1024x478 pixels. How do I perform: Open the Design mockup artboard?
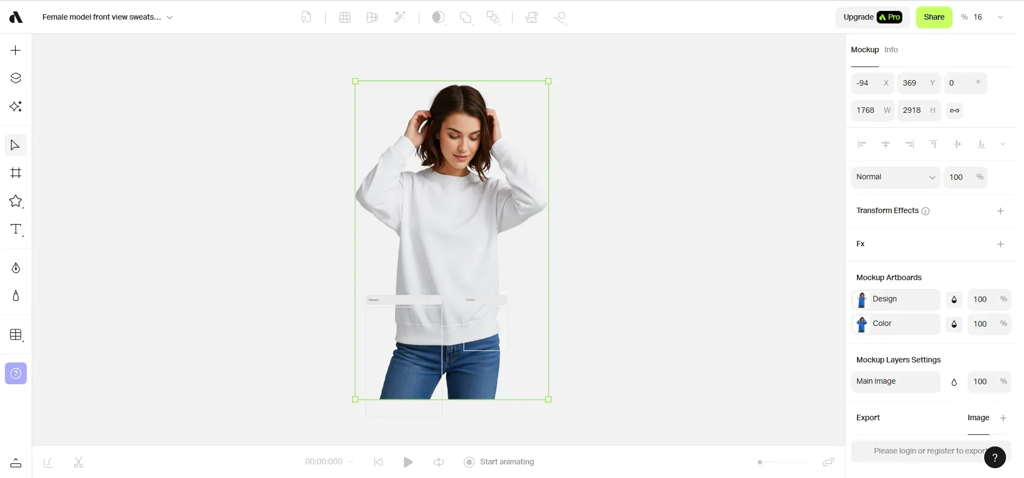tap(895, 299)
